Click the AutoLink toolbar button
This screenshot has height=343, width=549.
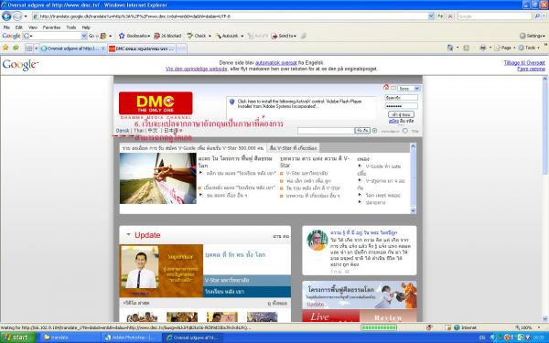click(229, 36)
